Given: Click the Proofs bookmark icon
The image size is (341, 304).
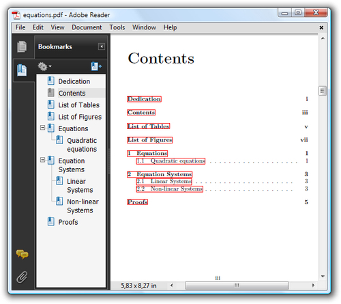Looking at the screenshot, I should coord(51,221).
